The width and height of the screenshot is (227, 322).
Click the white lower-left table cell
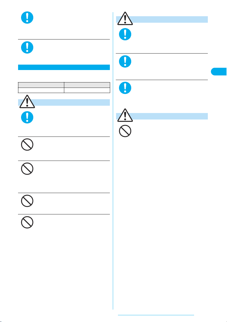pos(41,90)
